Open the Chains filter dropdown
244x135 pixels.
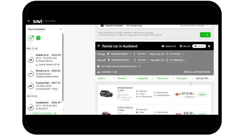[106, 78]
